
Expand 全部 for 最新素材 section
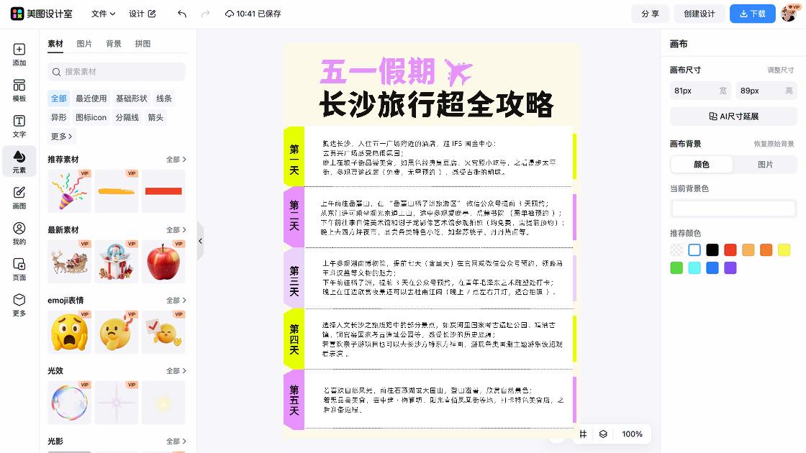coord(176,229)
